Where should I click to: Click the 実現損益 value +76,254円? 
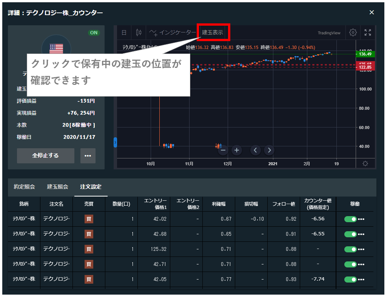point(81,113)
